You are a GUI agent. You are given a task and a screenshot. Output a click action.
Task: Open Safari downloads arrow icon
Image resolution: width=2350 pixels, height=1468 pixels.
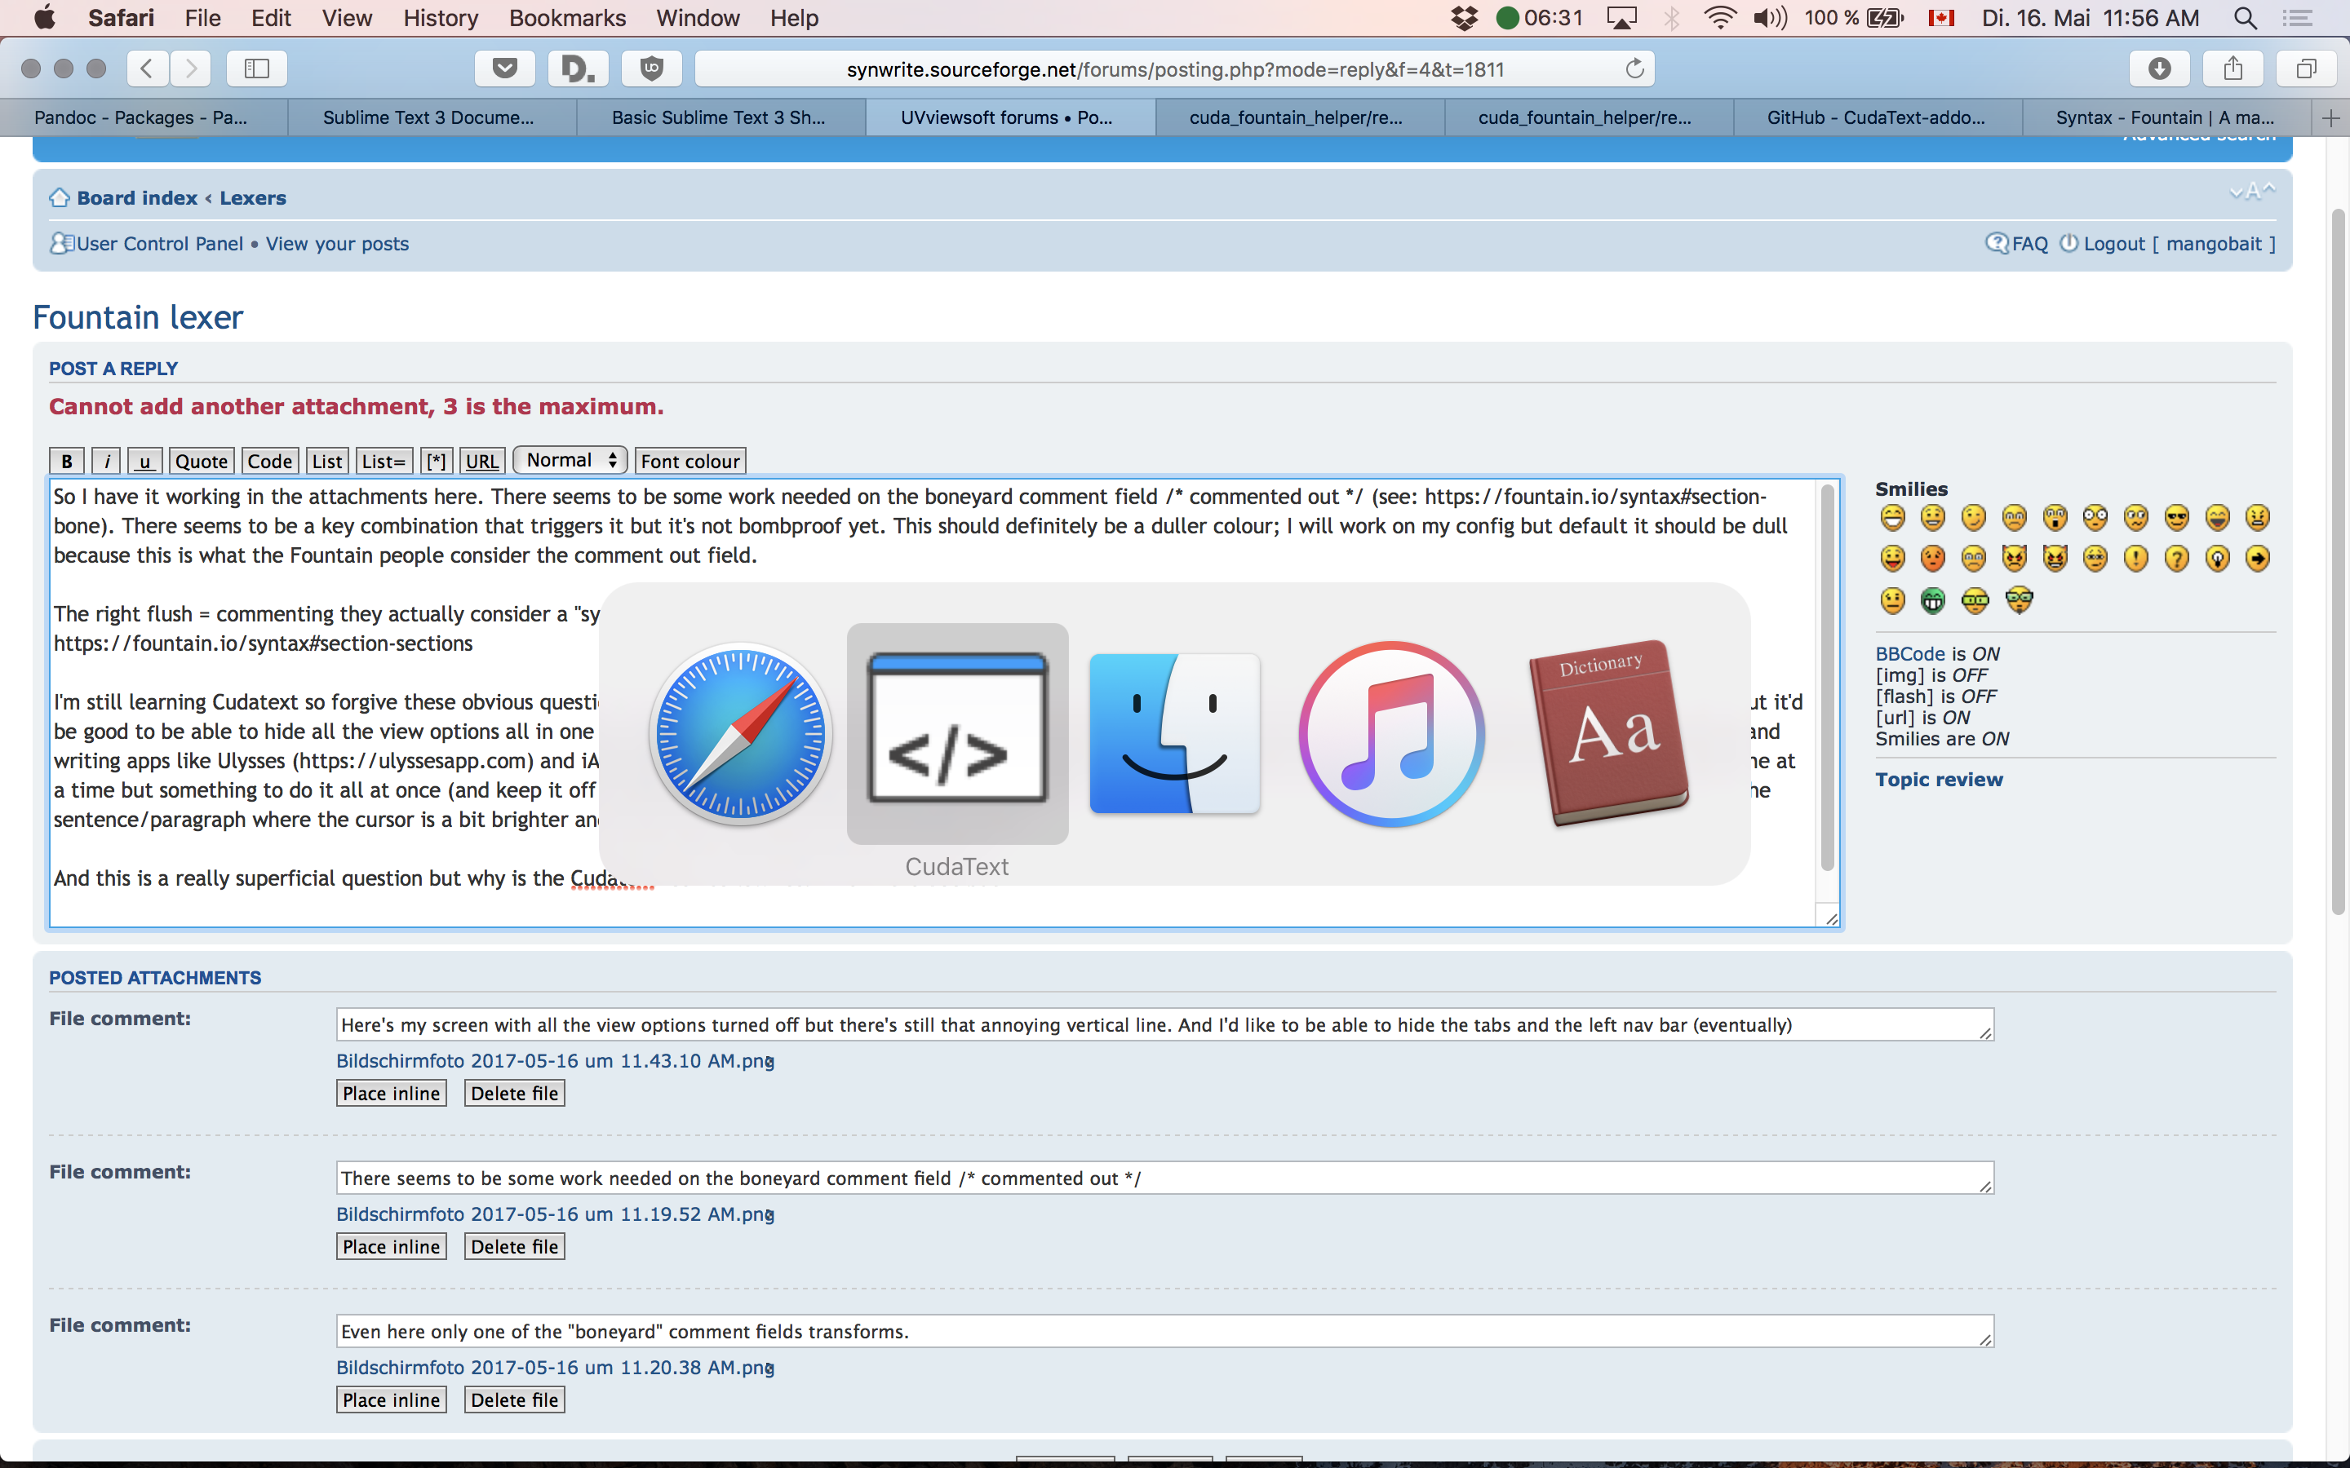tap(2159, 68)
